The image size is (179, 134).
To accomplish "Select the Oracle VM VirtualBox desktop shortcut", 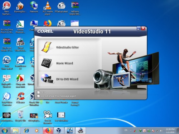I will click(34, 99).
